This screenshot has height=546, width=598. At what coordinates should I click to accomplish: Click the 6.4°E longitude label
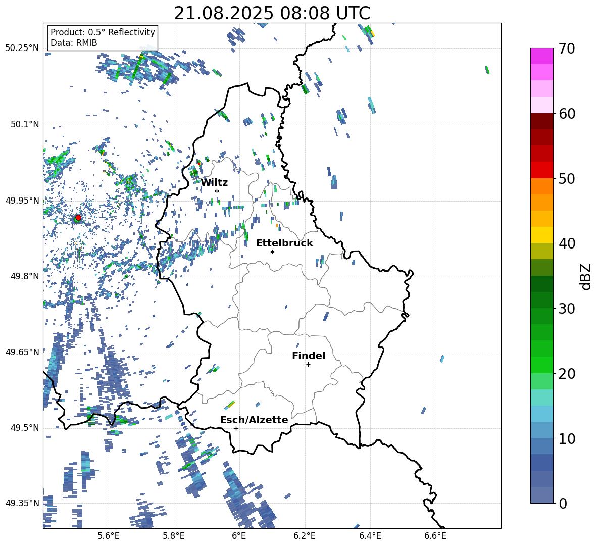[370, 536]
